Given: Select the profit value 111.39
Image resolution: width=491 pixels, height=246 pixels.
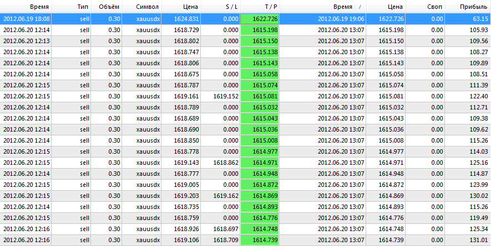Looking at the screenshot, I should point(468,85).
